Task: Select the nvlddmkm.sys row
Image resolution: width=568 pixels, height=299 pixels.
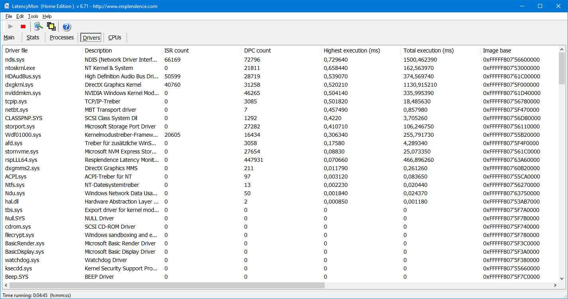Action: 280,93
